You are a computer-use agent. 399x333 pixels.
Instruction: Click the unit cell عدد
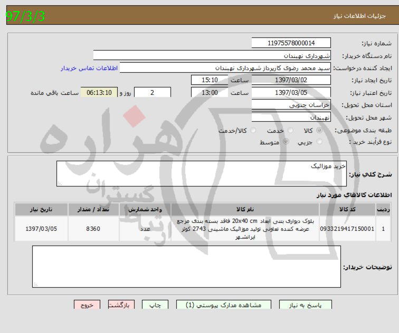point(145,229)
